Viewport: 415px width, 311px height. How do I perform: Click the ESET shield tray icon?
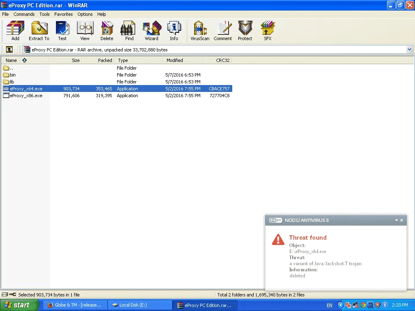click(x=378, y=305)
